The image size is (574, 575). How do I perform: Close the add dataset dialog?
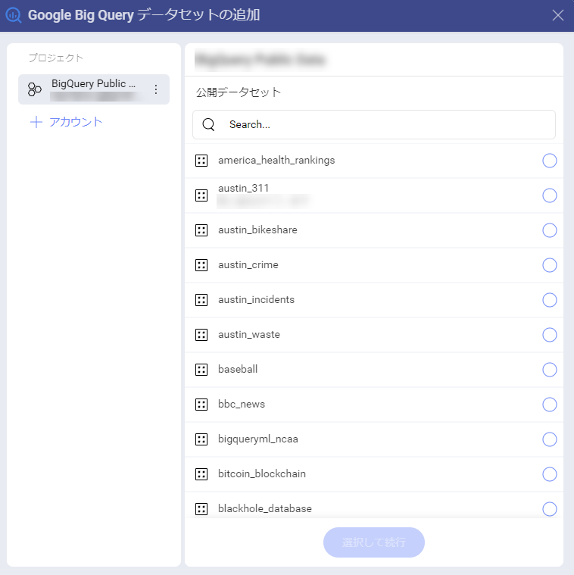(x=558, y=15)
